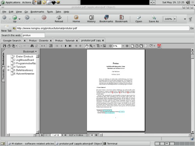Go to the next PDF page
The height and width of the screenshot is (146, 195).
coord(66,46)
